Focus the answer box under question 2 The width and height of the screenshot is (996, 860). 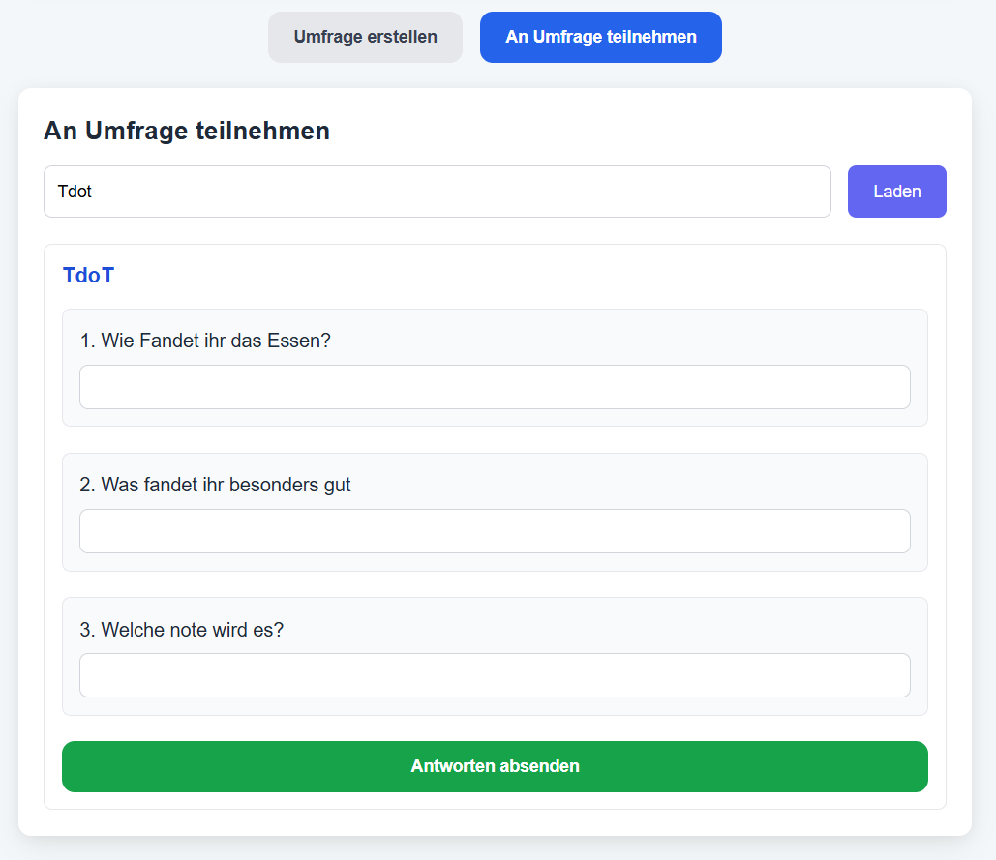coord(495,531)
